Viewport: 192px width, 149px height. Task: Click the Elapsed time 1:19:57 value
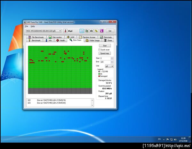(x=108, y=98)
